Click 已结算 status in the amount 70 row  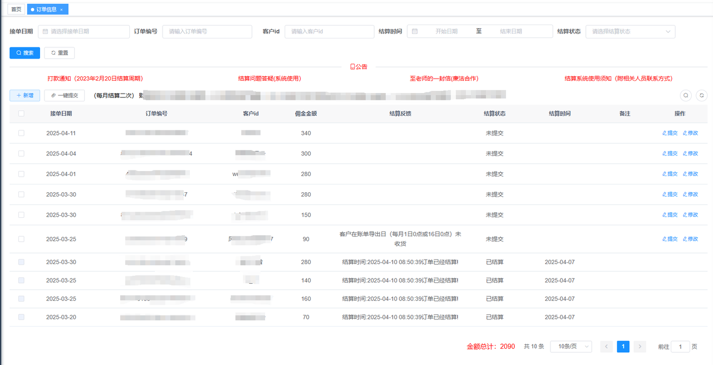[x=495, y=317]
